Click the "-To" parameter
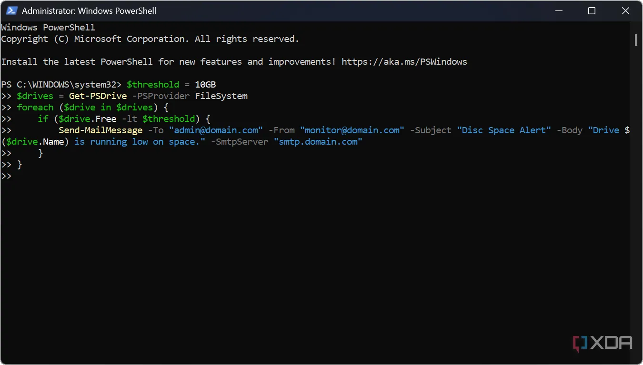 click(x=156, y=130)
